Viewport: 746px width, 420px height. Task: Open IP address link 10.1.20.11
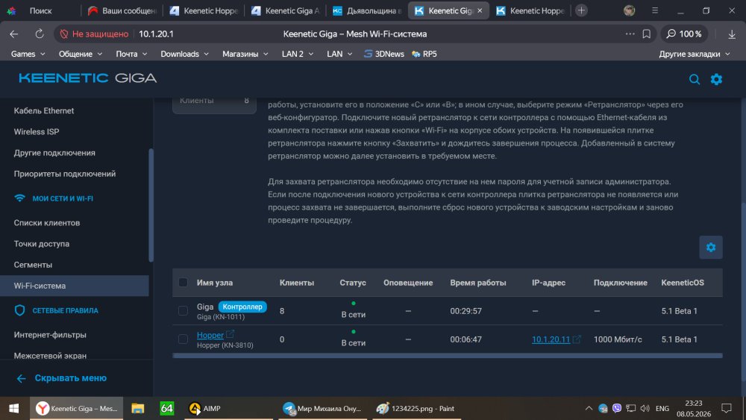551,339
